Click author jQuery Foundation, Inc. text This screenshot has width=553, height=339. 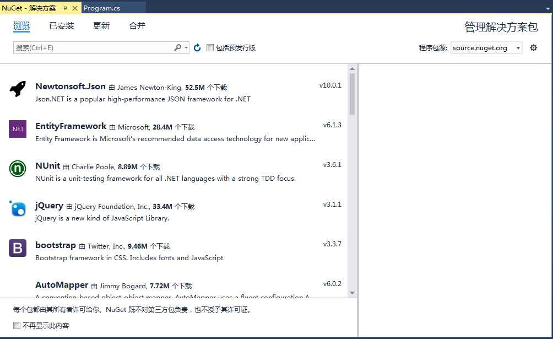(112, 207)
